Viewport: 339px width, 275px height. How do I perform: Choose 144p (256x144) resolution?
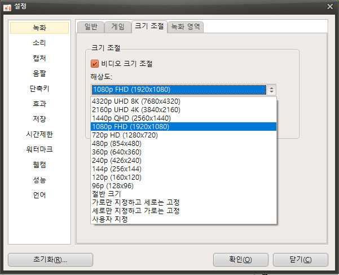pos(183,168)
